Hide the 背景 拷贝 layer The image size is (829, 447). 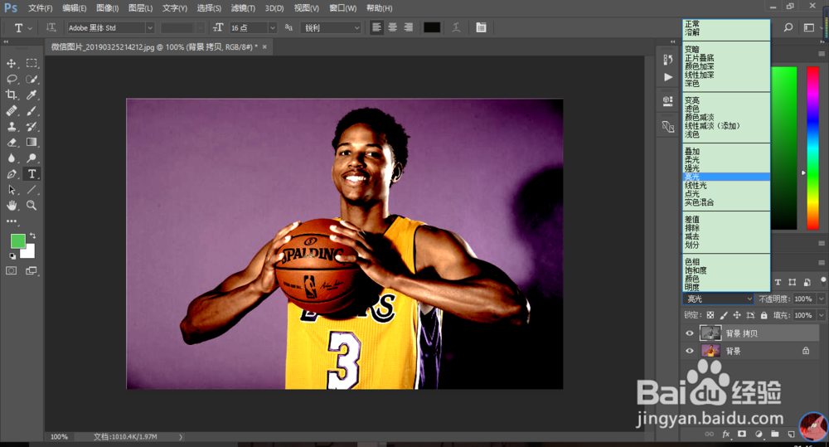point(689,333)
